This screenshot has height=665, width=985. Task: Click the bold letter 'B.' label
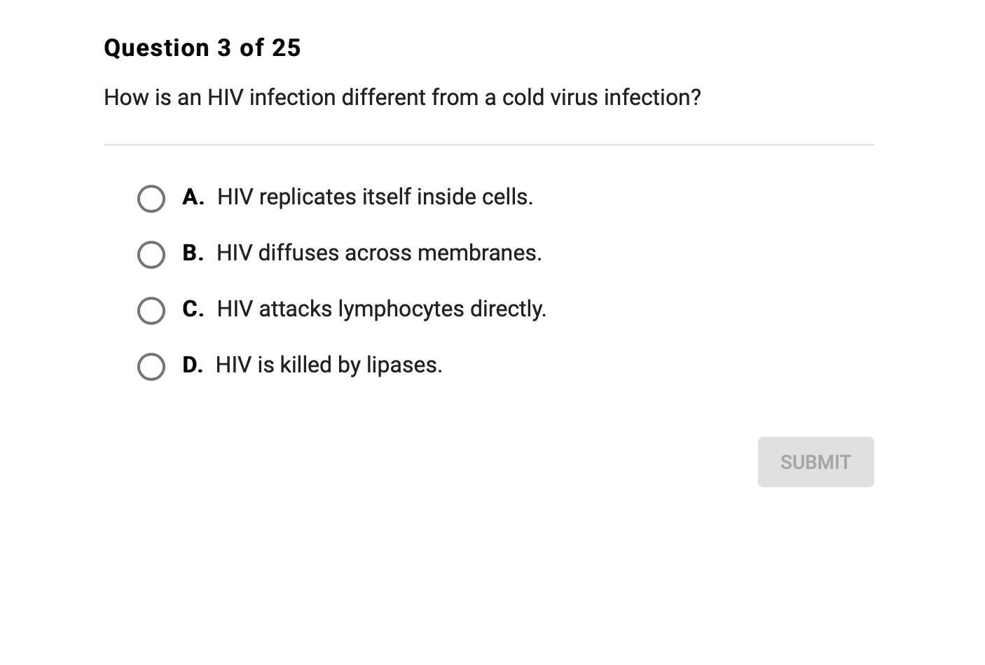[193, 253]
